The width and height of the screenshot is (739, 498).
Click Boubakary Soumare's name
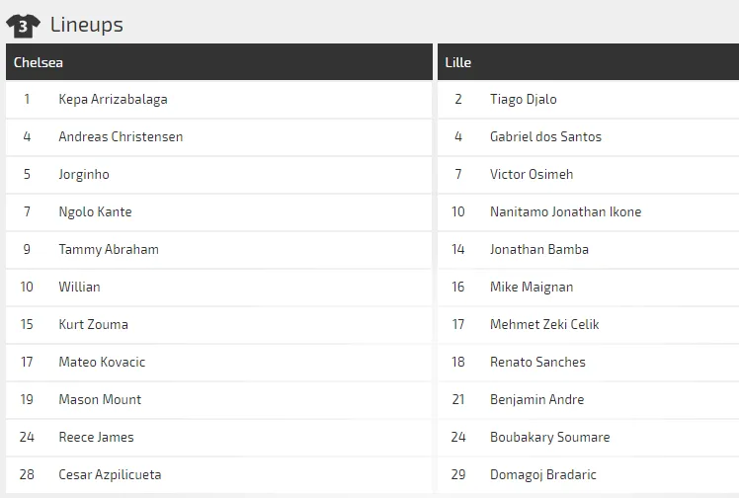pyautogui.click(x=549, y=437)
